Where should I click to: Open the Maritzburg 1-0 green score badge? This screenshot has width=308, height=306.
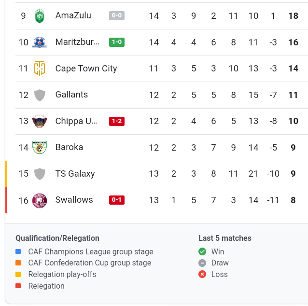coord(117,42)
